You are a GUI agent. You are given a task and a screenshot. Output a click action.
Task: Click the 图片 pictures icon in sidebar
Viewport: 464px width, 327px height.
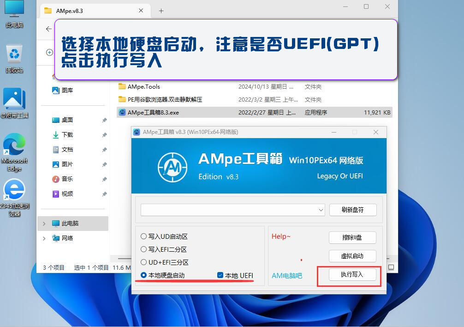point(56,164)
